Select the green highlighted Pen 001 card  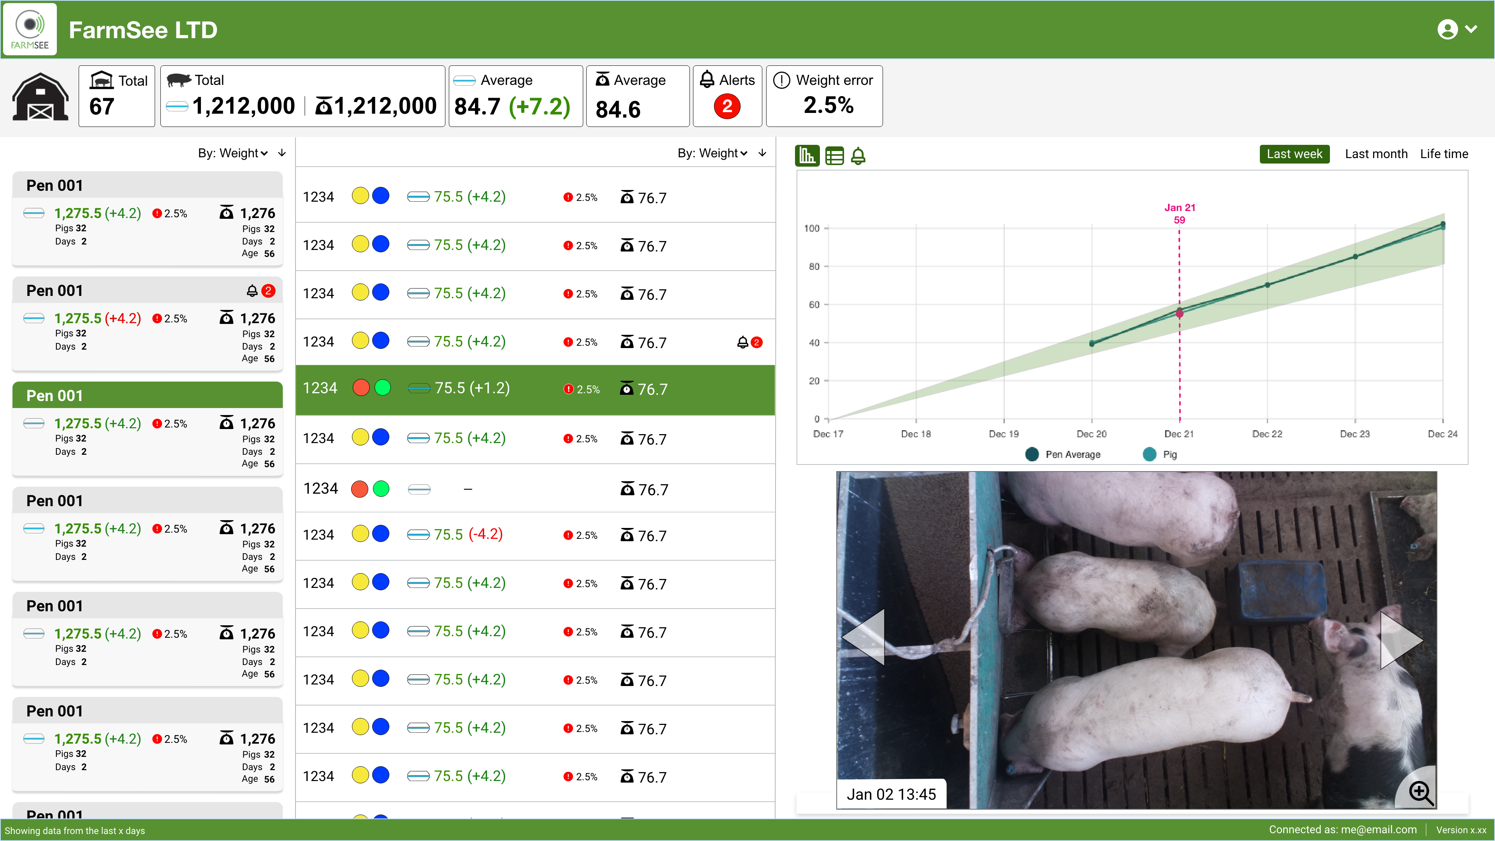[148, 429]
